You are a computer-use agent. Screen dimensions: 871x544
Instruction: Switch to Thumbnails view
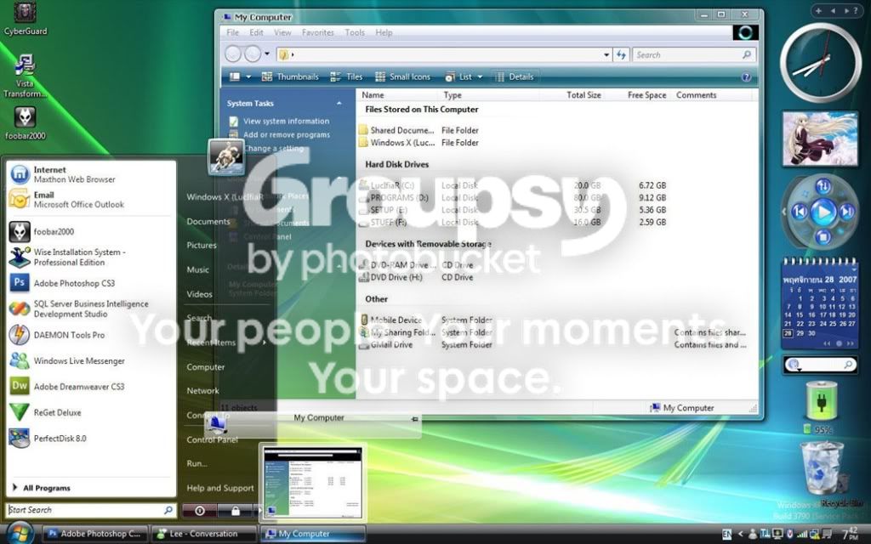[290, 76]
